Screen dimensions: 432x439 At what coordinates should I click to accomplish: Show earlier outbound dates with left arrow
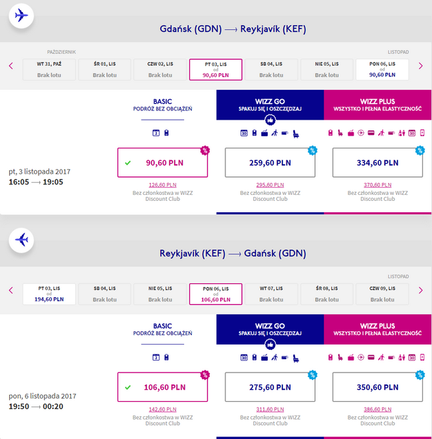pos(11,66)
